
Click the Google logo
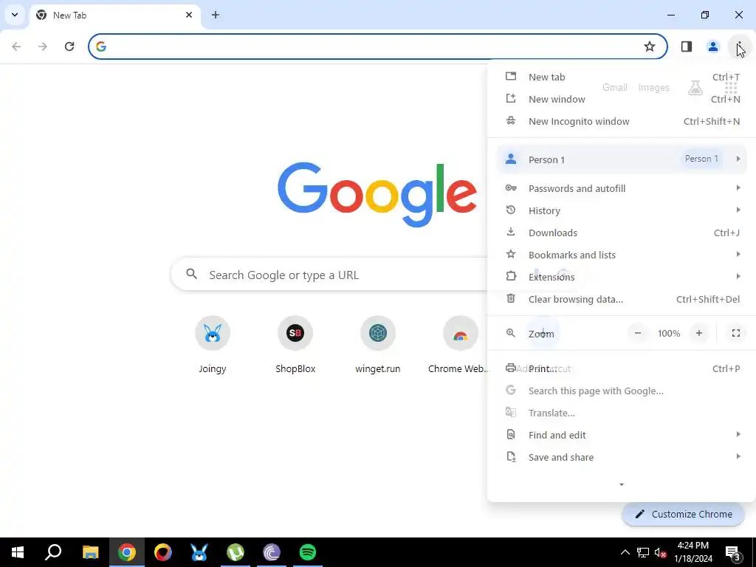coord(377,194)
